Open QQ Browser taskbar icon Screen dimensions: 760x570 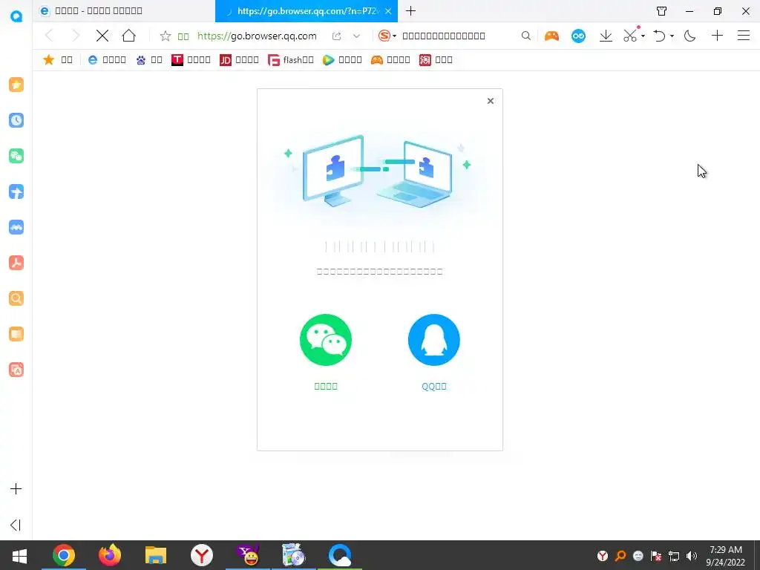(339, 555)
